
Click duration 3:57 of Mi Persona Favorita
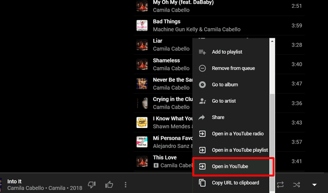pos(296,142)
